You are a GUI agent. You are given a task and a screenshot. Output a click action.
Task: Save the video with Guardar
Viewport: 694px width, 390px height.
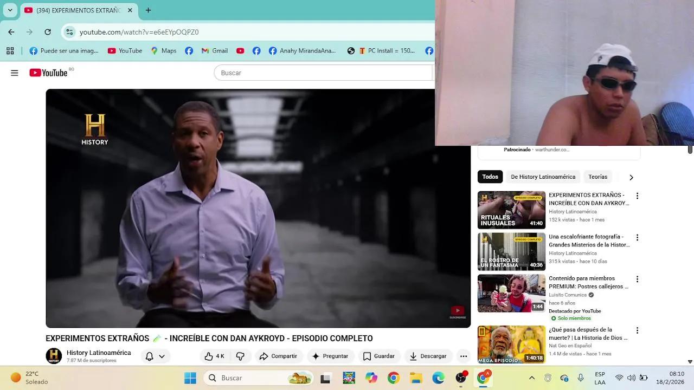pos(378,356)
